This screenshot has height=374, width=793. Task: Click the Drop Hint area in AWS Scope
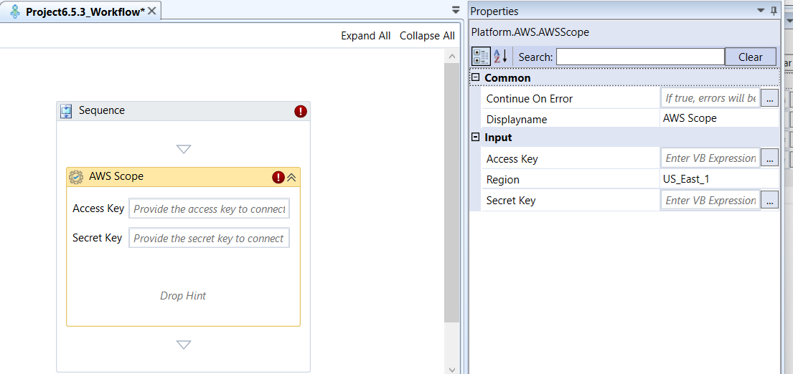click(x=183, y=296)
